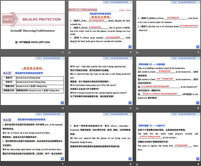Viewport: 201px width, 166px height.
Task: Click the animation star icon under slide 3
Action: 137,53
